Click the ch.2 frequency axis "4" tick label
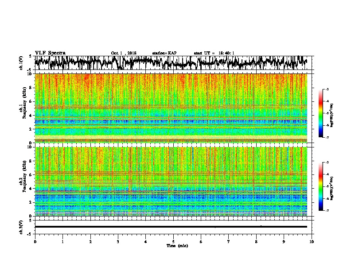Screen dimensions: 351x271 (x=31, y=189)
